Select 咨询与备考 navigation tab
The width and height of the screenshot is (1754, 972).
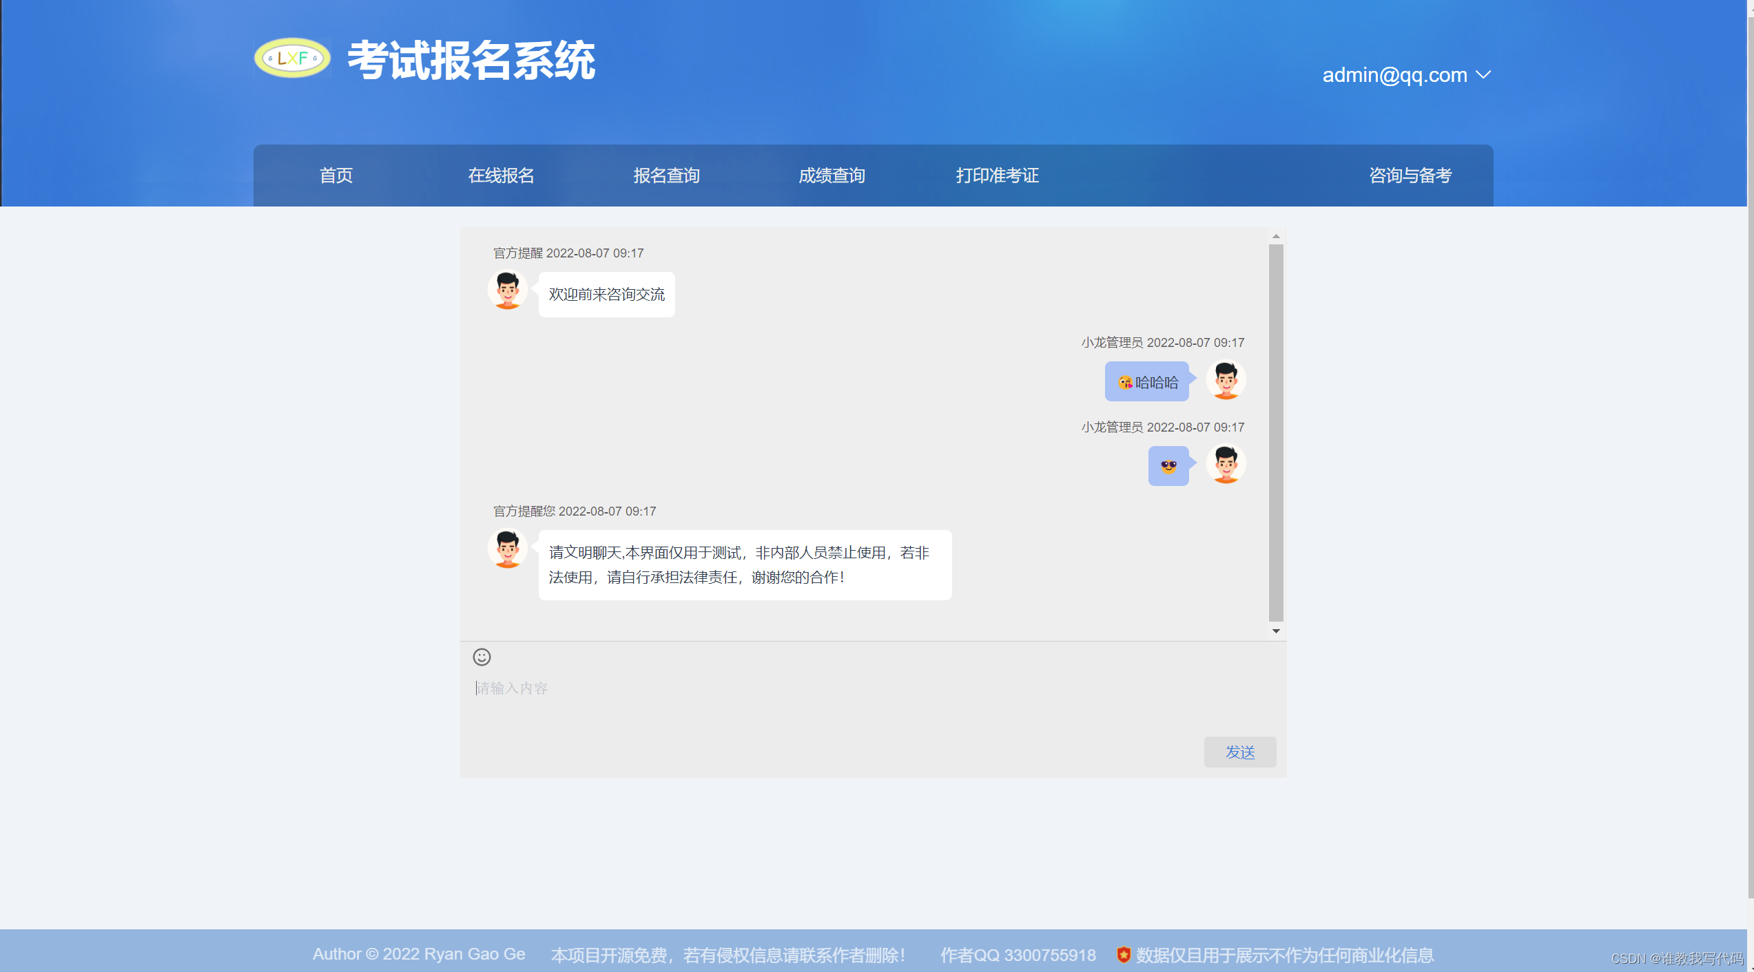coord(1410,176)
